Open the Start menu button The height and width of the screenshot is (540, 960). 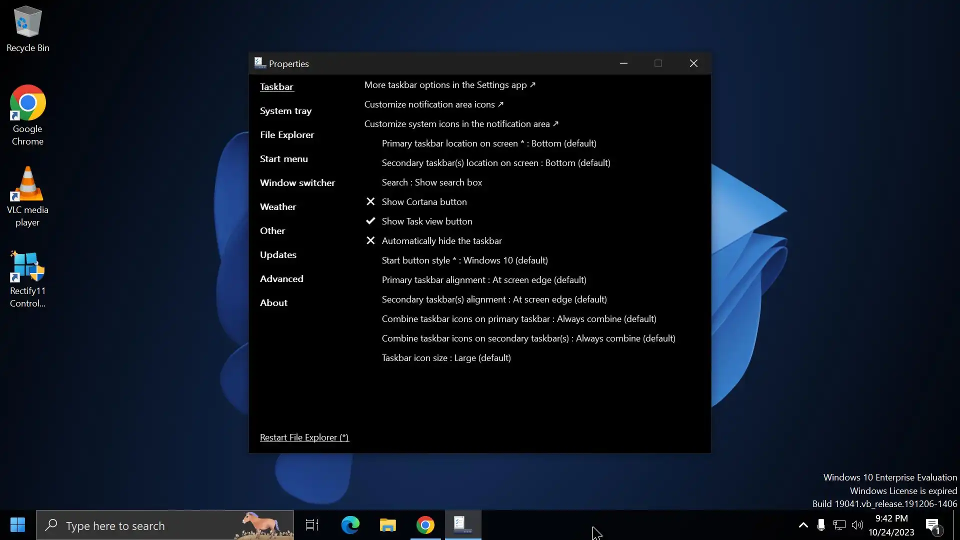(x=17, y=525)
